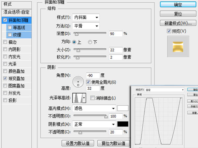Click 复位为默认值 button
Screen dimensions: 198x148
[114, 143]
